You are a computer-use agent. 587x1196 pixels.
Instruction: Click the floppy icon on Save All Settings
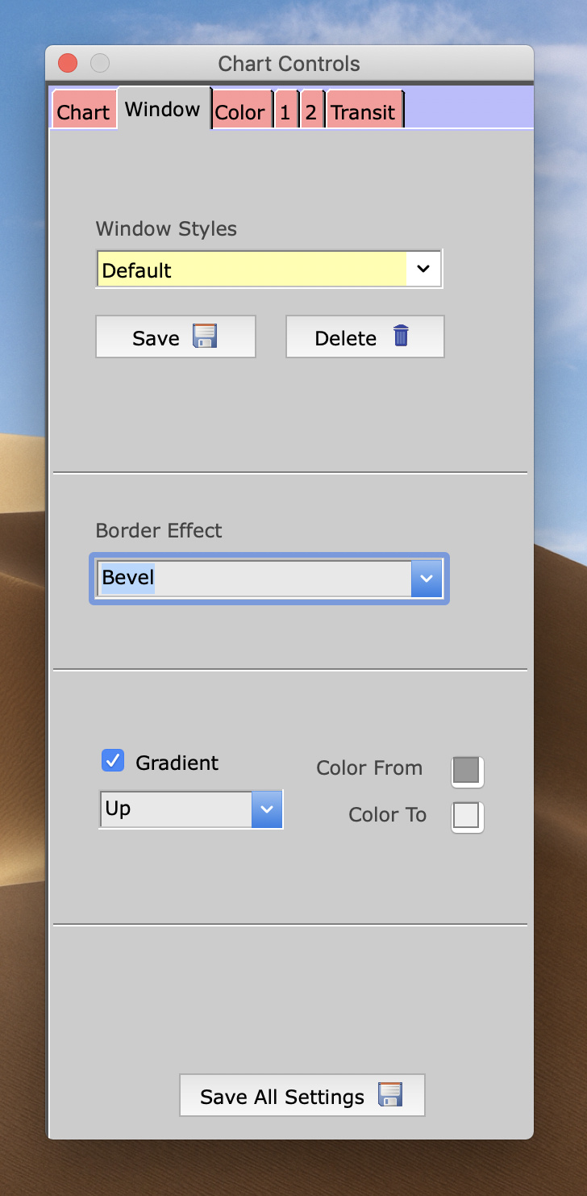pos(389,1094)
